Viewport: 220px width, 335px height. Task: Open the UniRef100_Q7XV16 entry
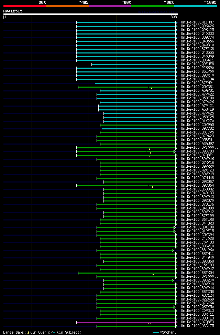click(197, 163)
